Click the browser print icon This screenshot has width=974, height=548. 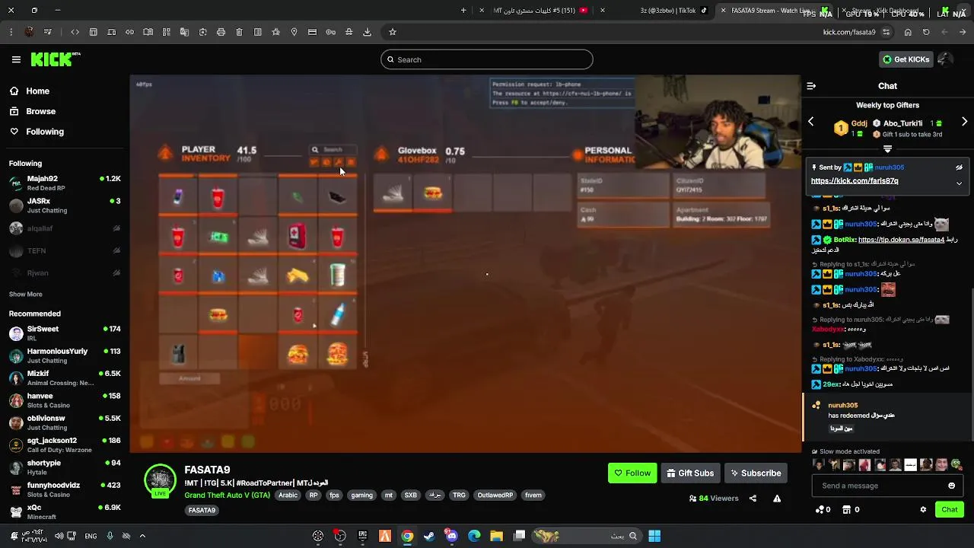point(221,32)
